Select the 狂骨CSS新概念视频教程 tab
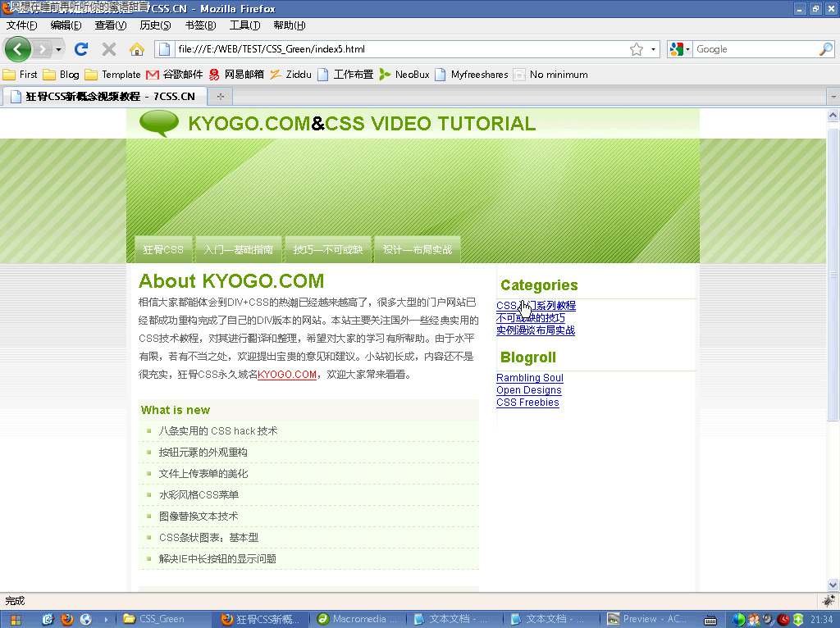Viewport: 840px width, 628px height. [x=105, y=97]
